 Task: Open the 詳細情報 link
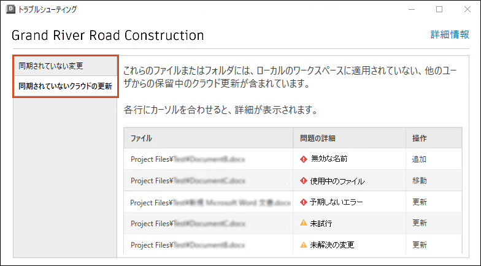[450, 35]
